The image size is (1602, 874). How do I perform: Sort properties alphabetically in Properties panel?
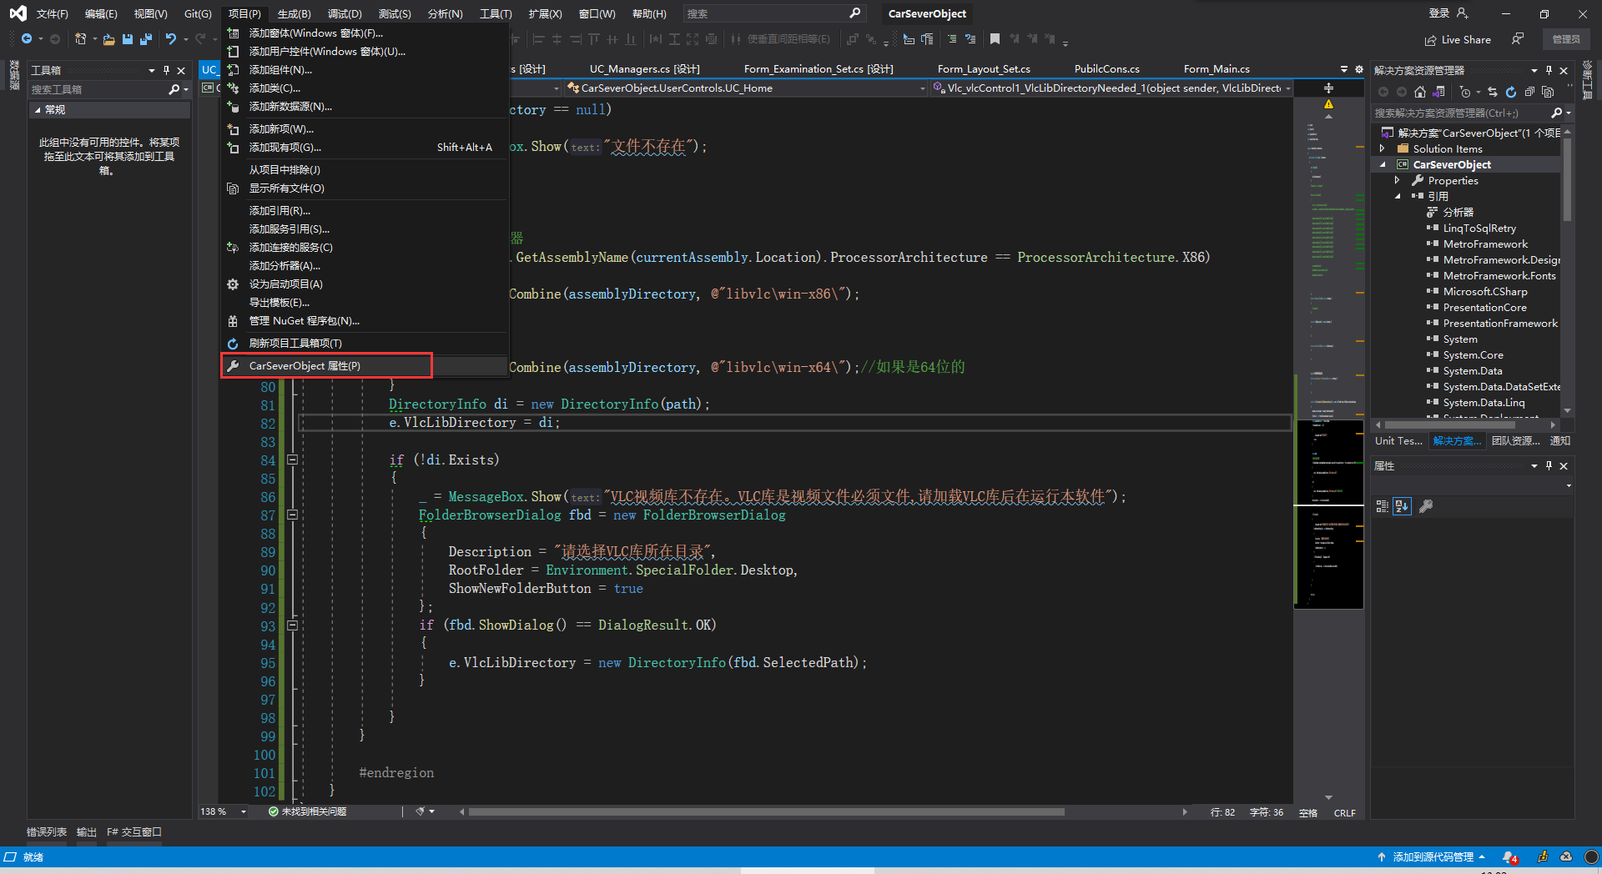pos(1402,506)
